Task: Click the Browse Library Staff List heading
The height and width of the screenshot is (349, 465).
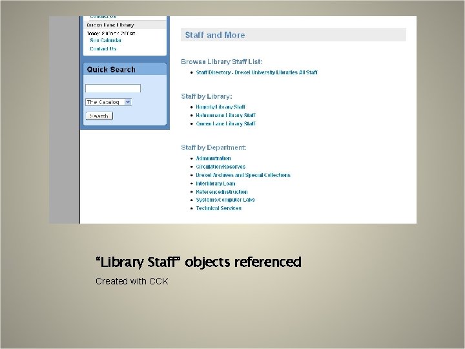Action: [222, 62]
